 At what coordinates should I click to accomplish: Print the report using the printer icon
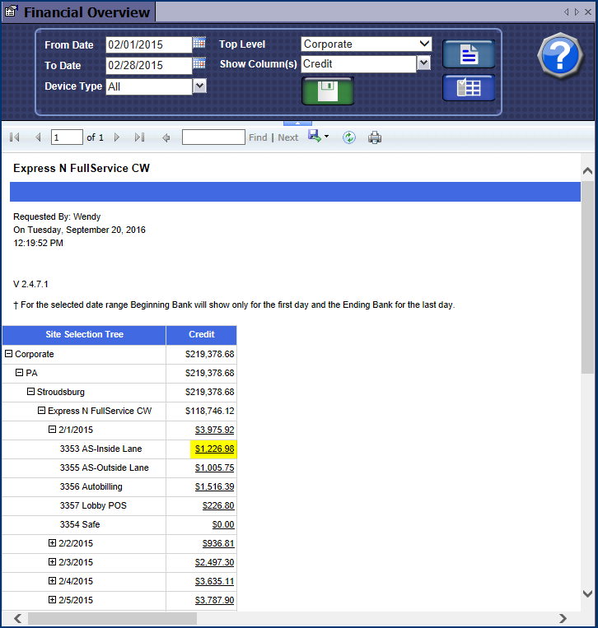pos(375,137)
